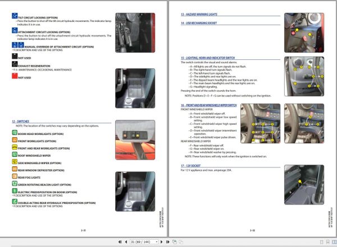
Task: Open the page number dropdown arrow
Action: coord(157,242)
